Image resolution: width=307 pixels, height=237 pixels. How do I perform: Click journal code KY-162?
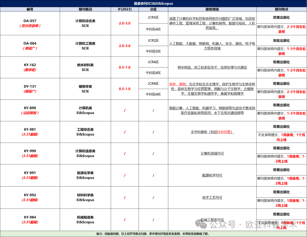(30, 65)
